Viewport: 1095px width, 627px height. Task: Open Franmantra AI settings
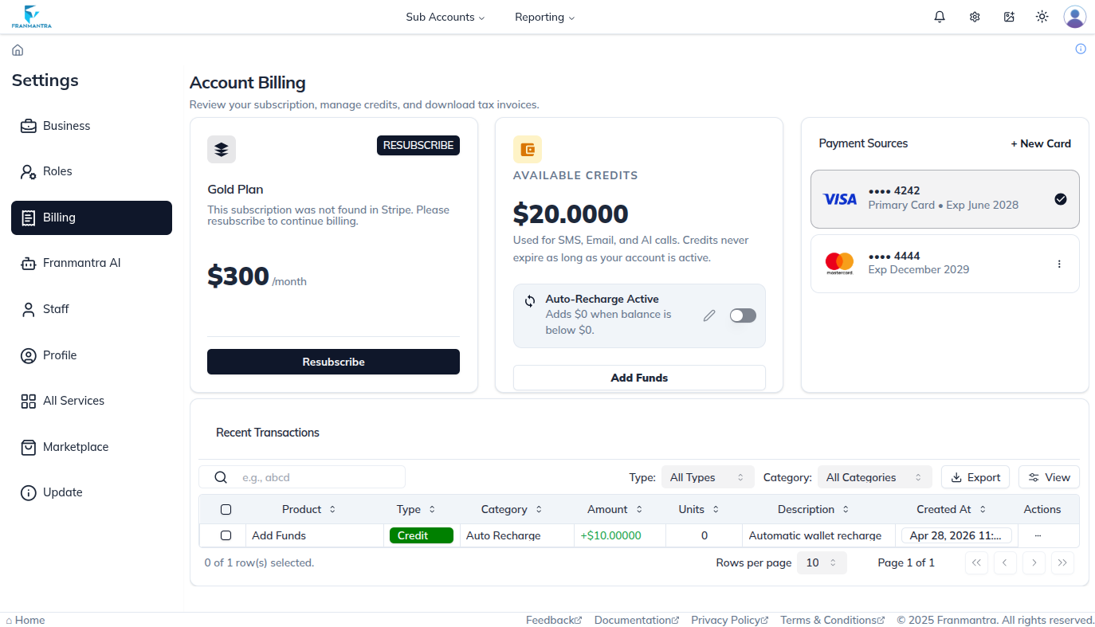pos(92,263)
